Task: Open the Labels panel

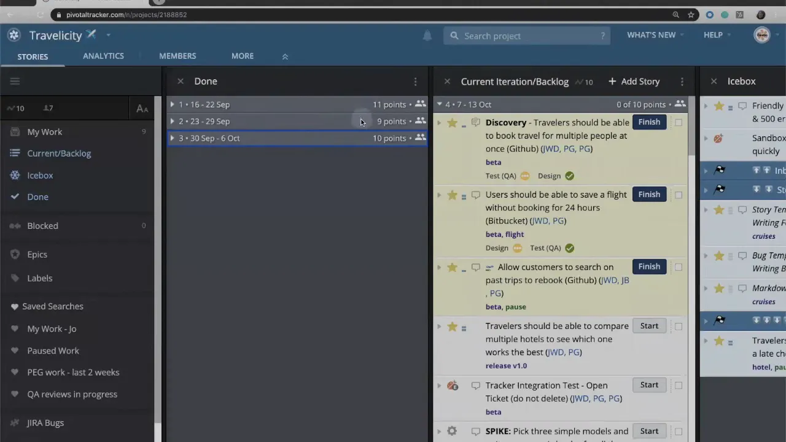Action: [39, 277]
